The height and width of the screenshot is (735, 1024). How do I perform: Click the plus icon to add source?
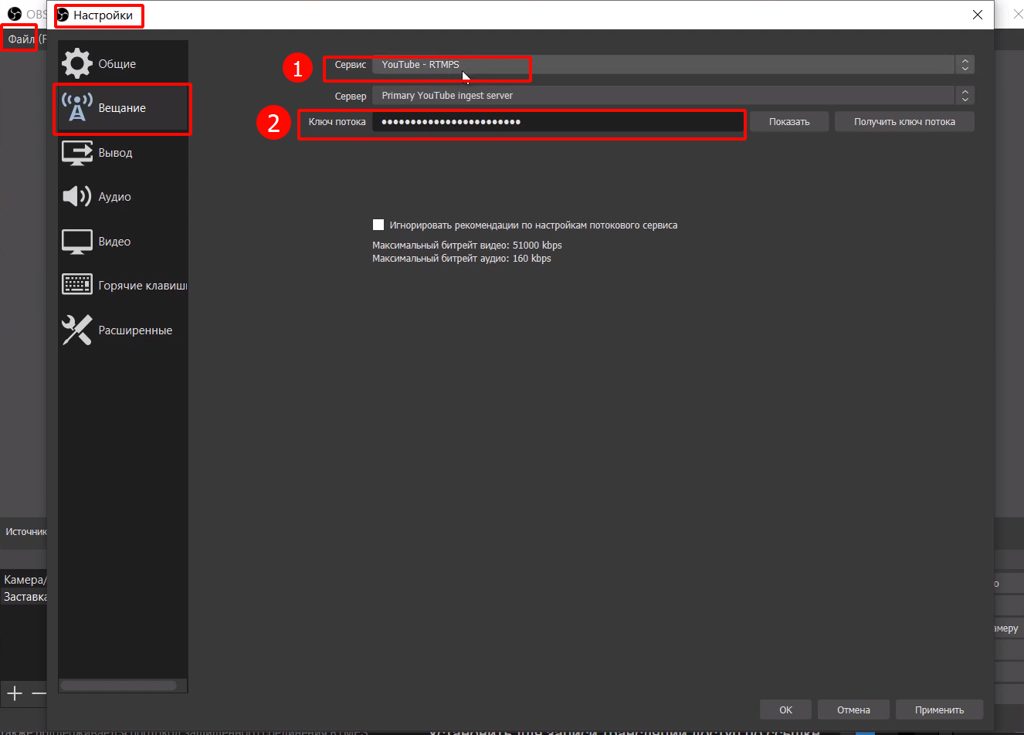(x=15, y=693)
